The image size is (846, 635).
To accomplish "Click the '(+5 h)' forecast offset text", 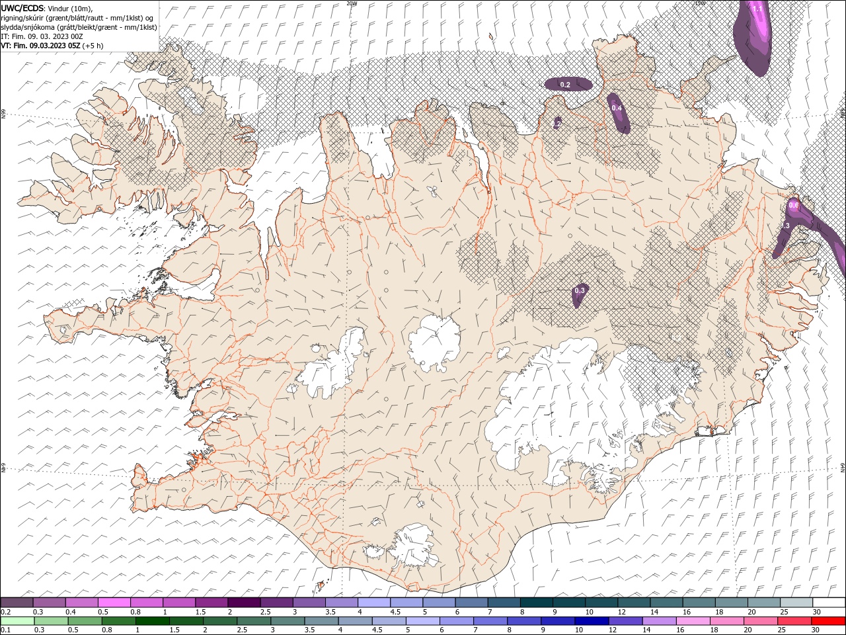I will point(93,46).
